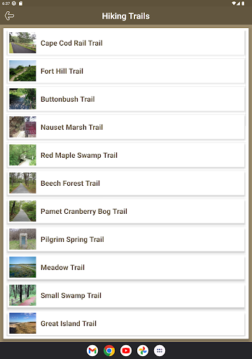Screen dimensions: 252x359
Task: Select Meadow Trail from the list
Action: click(x=126, y=267)
